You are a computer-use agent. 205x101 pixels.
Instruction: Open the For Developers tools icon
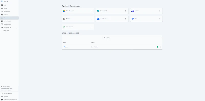click(2, 21)
